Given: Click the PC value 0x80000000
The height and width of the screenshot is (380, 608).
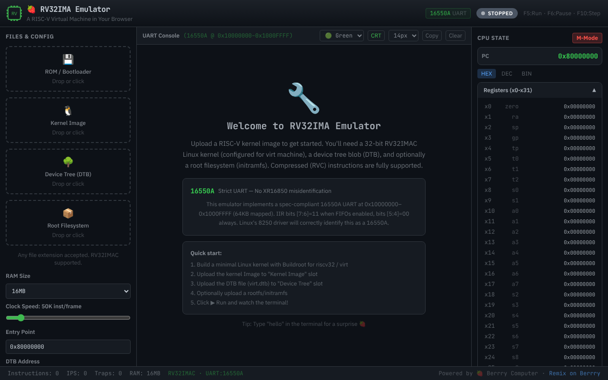Looking at the screenshot, I should tap(578, 56).
